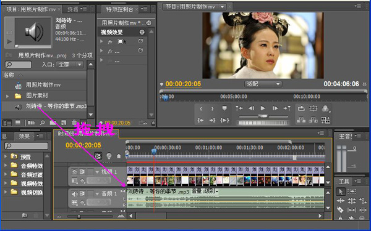The width and height of the screenshot is (371, 231).
Task: Click Set Out Point in program monitor
Action: point(212,108)
